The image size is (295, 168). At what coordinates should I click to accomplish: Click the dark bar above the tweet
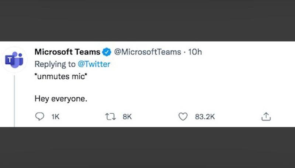click(x=147, y=20)
